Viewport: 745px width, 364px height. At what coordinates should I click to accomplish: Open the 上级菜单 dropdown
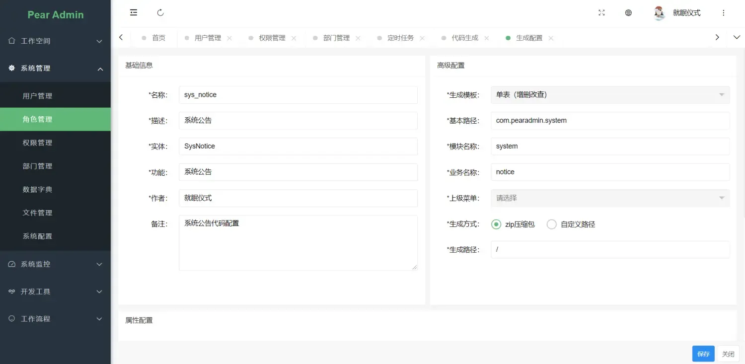pyautogui.click(x=610, y=198)
